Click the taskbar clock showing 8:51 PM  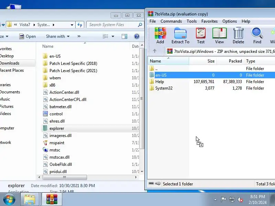point(257,197)
